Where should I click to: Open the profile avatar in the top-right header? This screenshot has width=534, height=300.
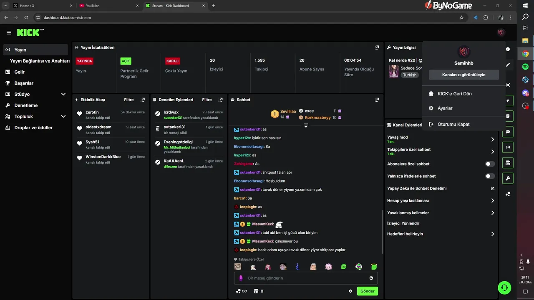tap(501, 32)
